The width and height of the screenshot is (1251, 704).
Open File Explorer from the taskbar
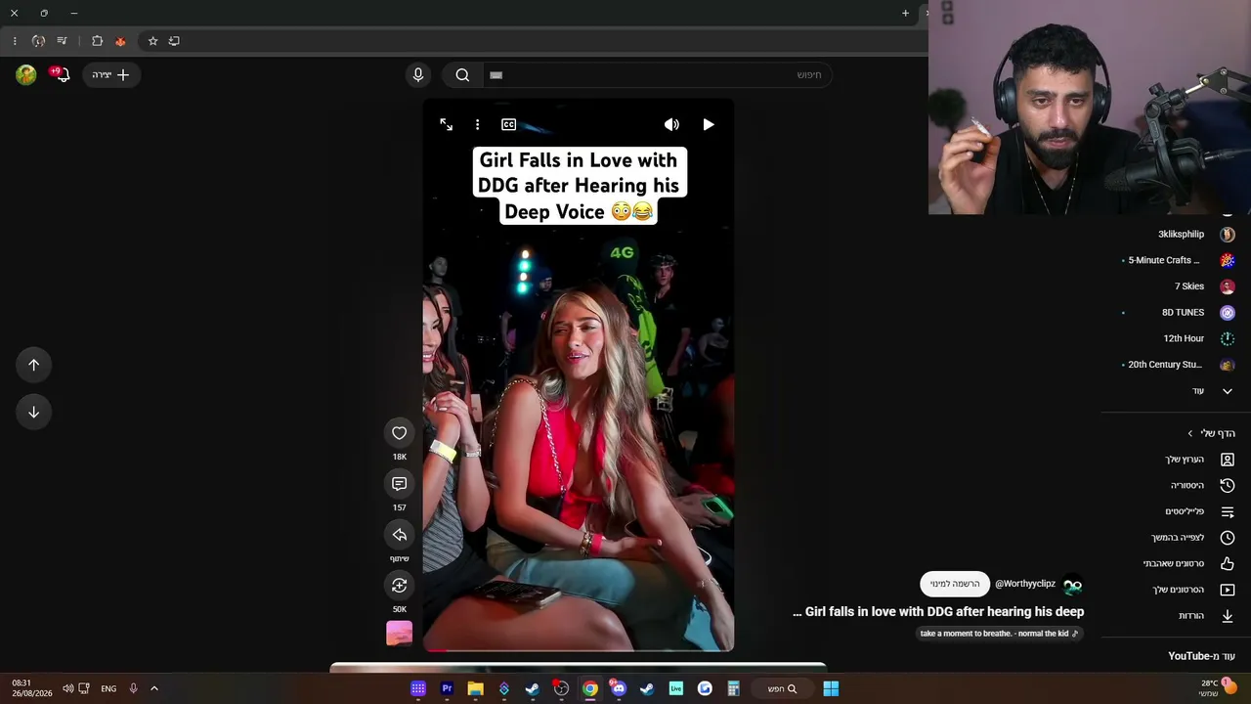(475, 688)
